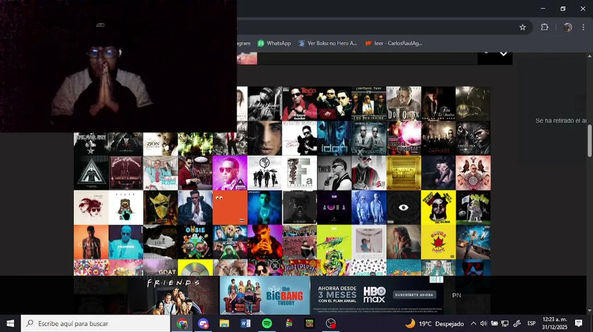Show hidden system tray icons
The height and width of the screenshot is (332, 593).
(473, 324)
